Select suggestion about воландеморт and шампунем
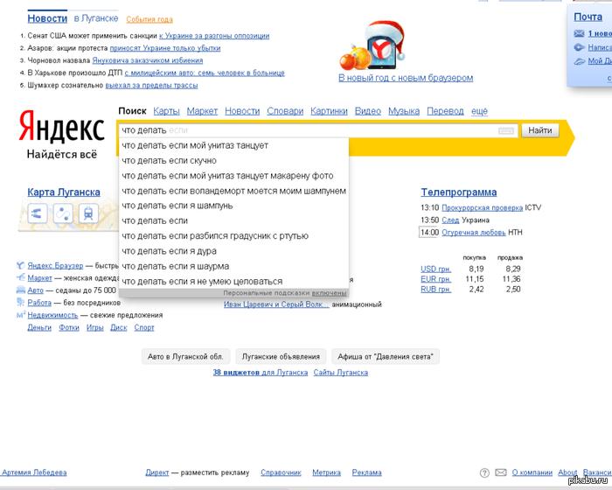Image resolution: width=612 pixels, height=490 pixels. click(x=233, y=191)
